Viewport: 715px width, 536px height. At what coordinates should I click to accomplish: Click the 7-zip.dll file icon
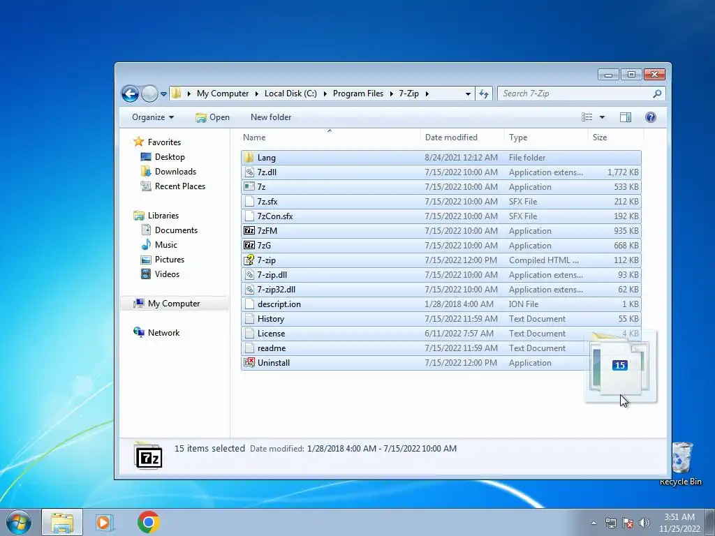(249, 275)
